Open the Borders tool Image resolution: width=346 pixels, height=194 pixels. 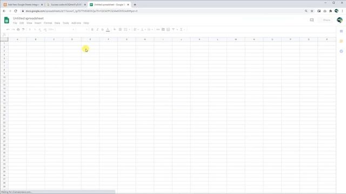tap(120, 30)
